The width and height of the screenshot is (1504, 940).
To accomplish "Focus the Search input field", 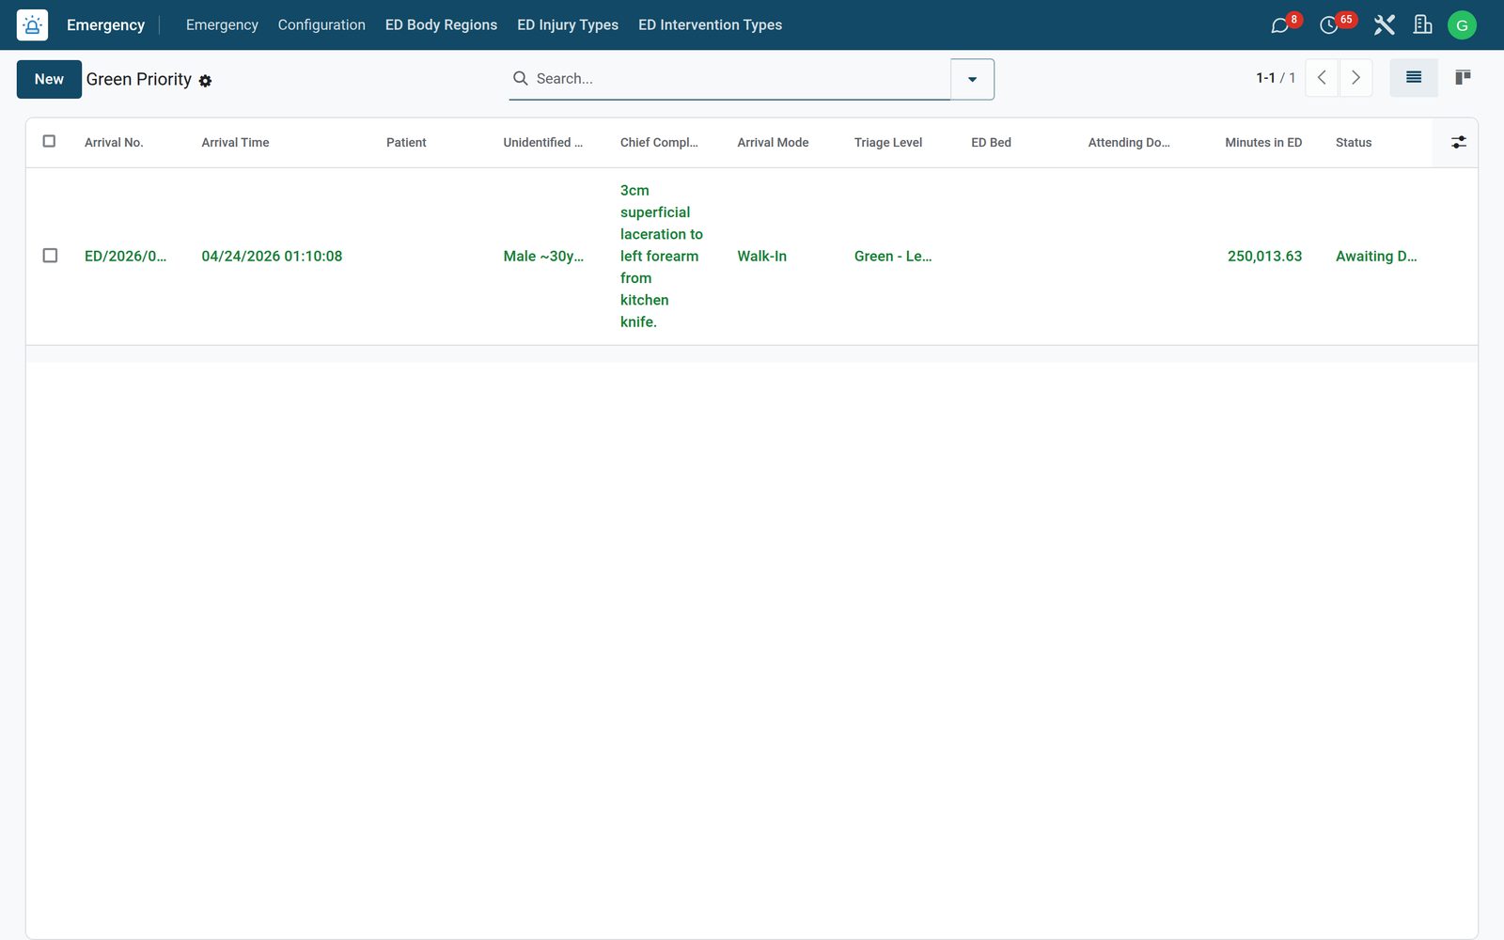I will point(739,79).
